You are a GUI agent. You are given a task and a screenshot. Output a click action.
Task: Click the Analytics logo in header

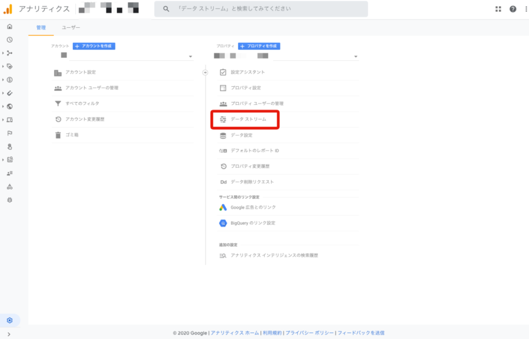tap(8, 9)
